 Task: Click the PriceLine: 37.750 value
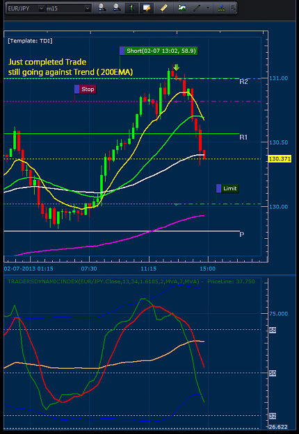coord(231,281)
